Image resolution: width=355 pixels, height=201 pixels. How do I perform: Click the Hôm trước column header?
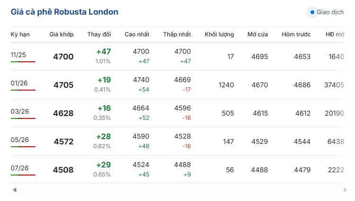click(x=296, y=34)
